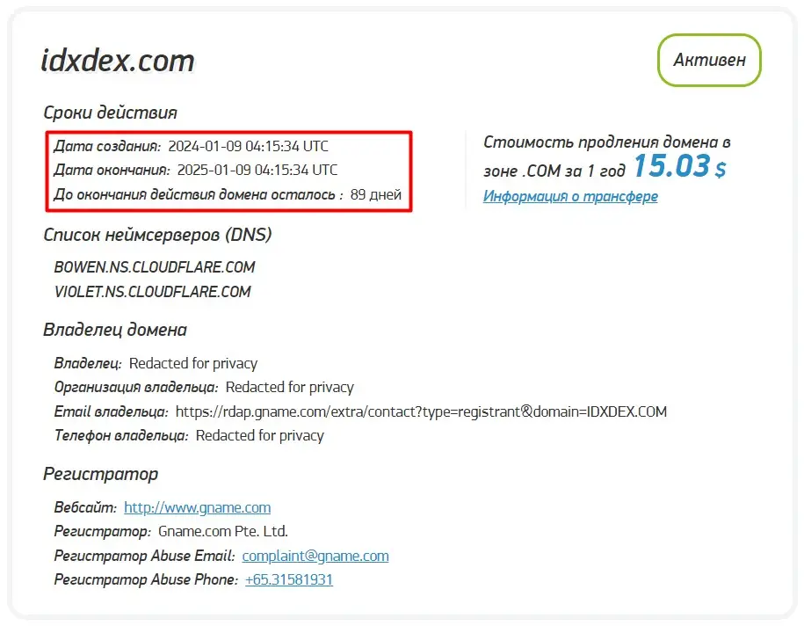Click the Дата окончания expiry date value
Image resolution: width=804 pixels, height=626 pixels.
(257, 170)
